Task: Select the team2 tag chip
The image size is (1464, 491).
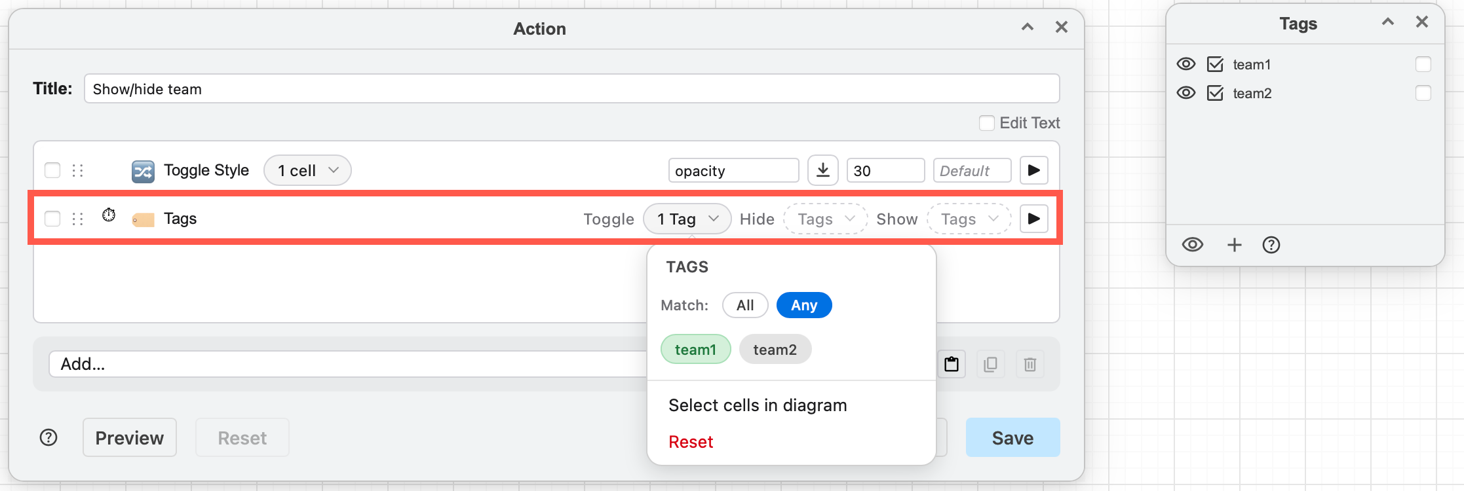Action: 775,350
